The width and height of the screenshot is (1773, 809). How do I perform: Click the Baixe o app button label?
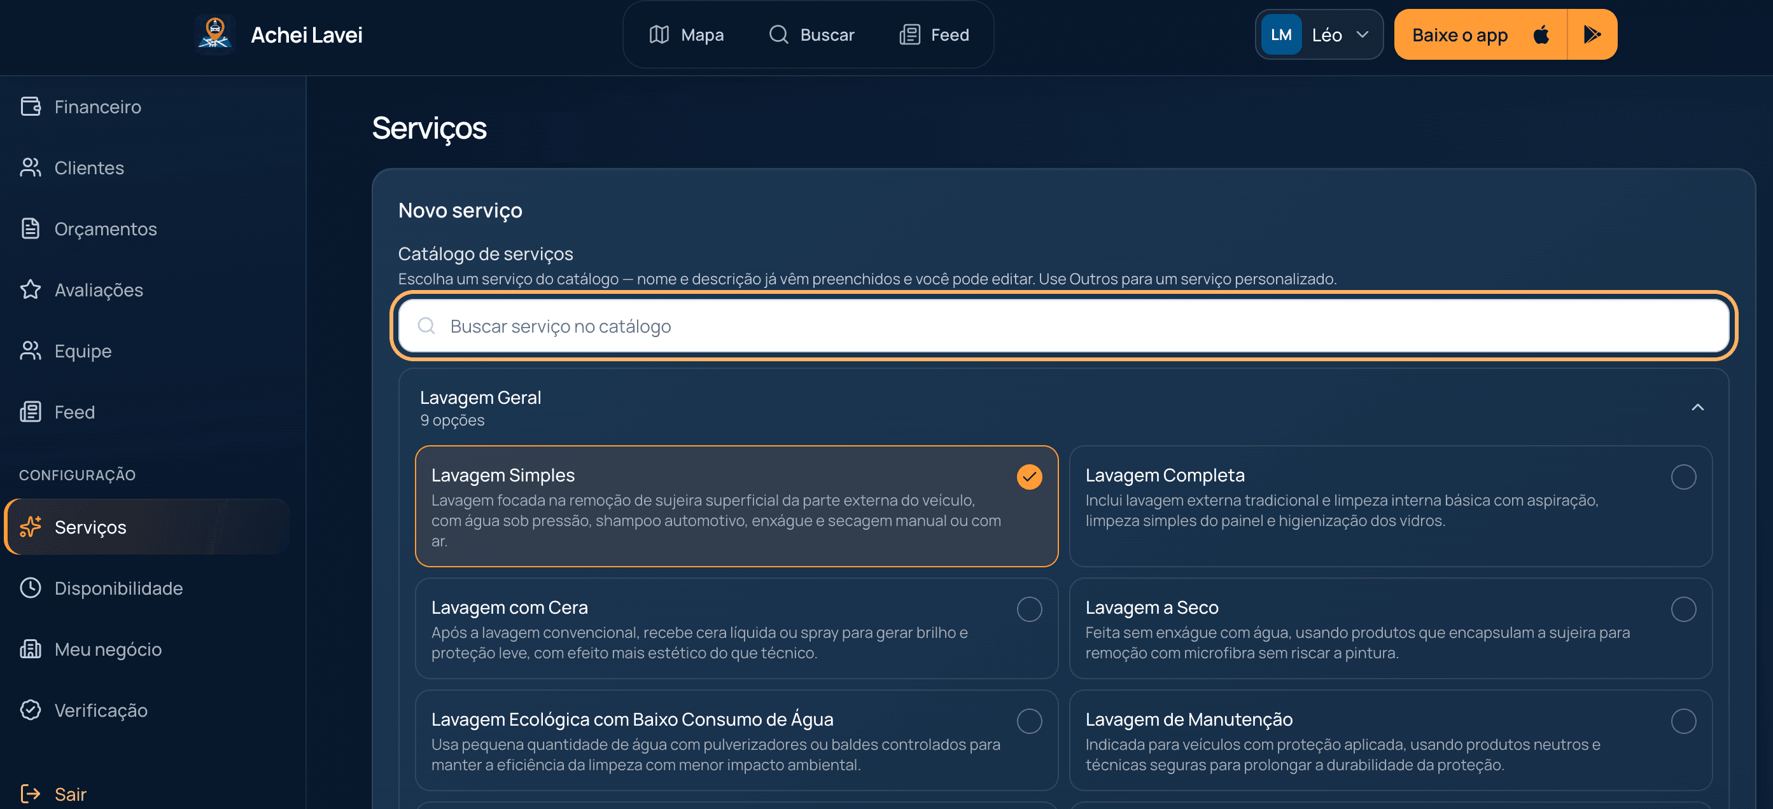[1459, 34]
